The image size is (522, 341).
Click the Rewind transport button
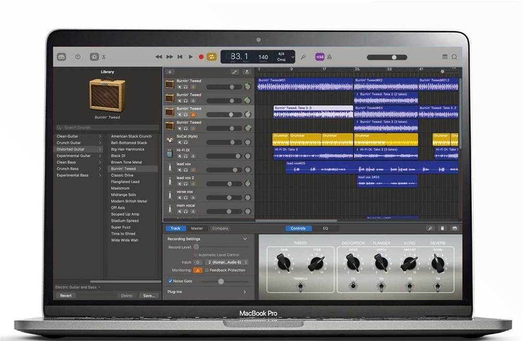[x=159, y=57]
